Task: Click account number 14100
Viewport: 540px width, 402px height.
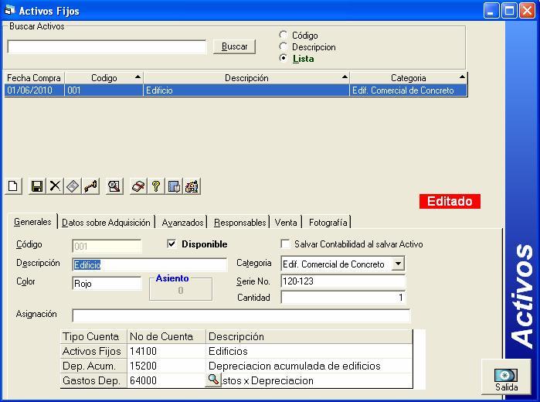Action: point(166,351)
